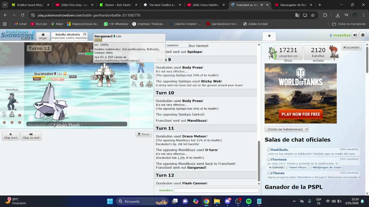Open the Página principal de bookmark
The width and height of the screenshot is (369, 207).
83,24
